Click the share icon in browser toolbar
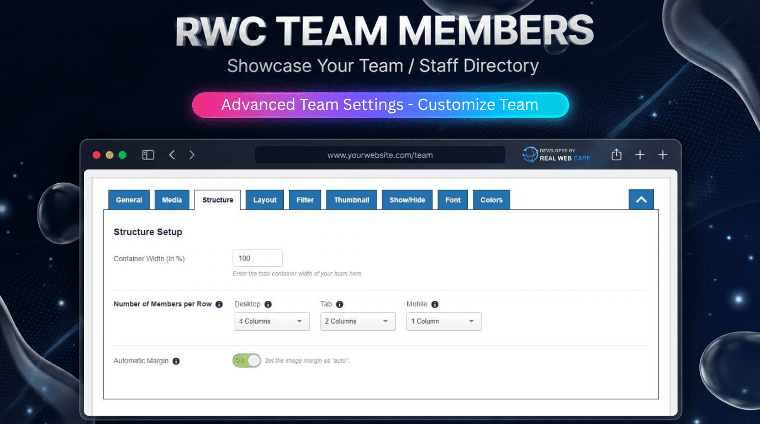Viewport: 760px width, 424px height. (616, 155)
